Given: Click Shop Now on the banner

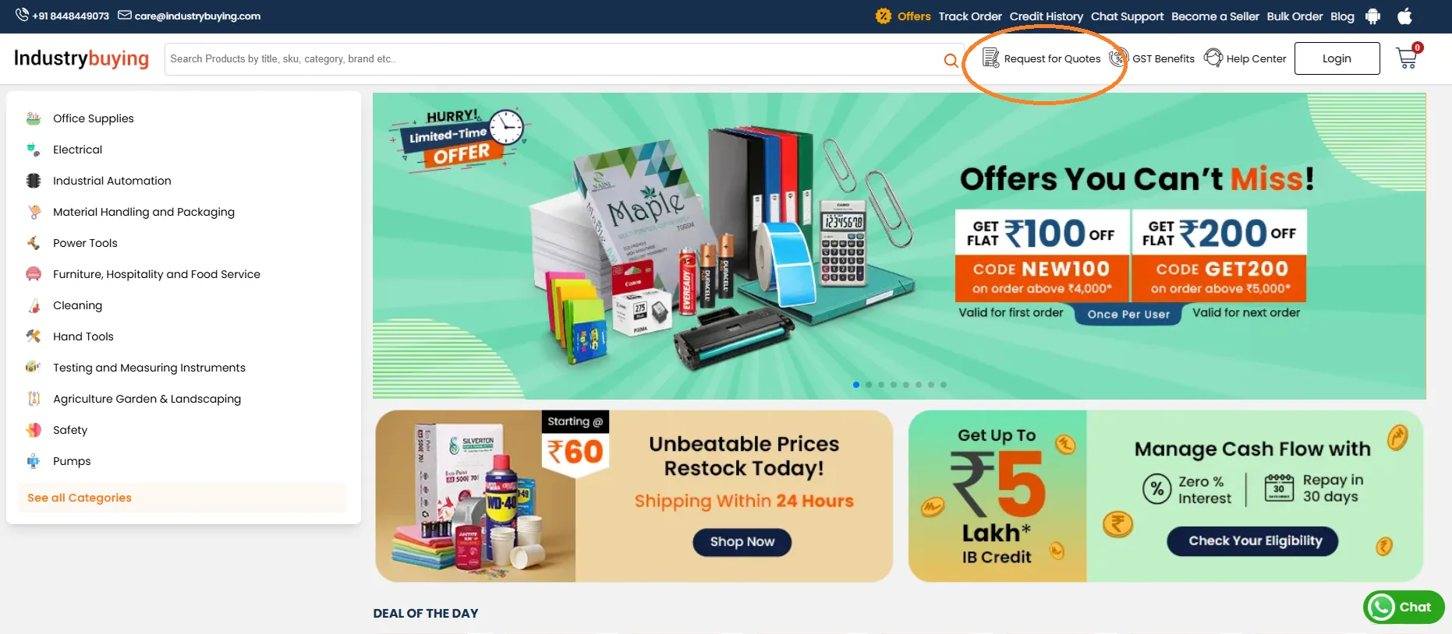Looking at the screenshot, I should 742,542.
